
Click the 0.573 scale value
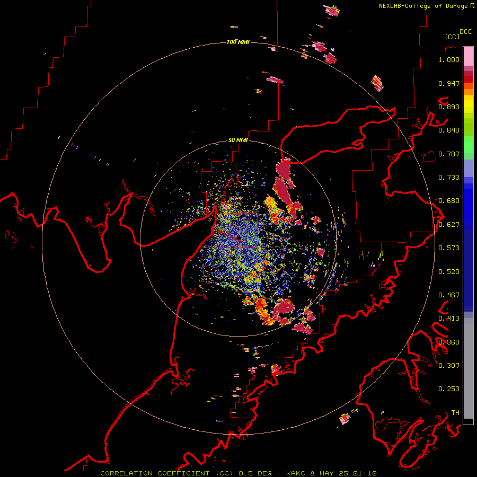[x=449, y=248]
